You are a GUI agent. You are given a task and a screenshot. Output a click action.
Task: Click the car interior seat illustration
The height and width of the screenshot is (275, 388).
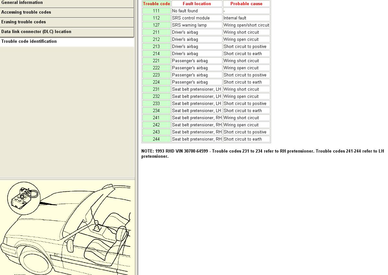104,240
